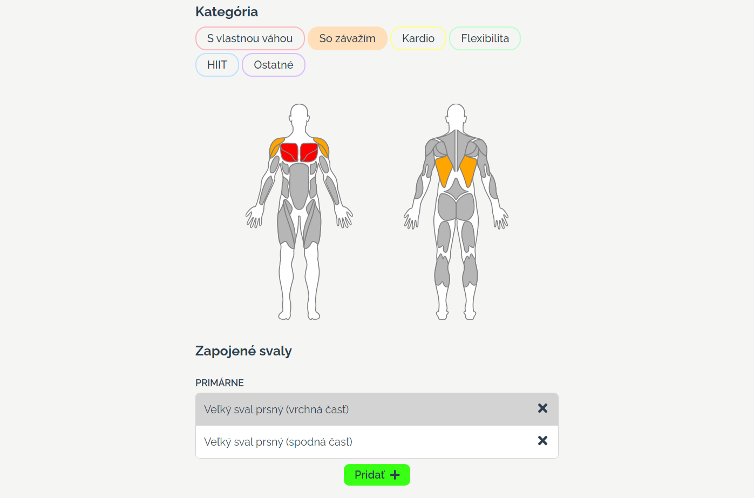
Task: Click the red chest muscle on front figure
Action: click(290, 152)
